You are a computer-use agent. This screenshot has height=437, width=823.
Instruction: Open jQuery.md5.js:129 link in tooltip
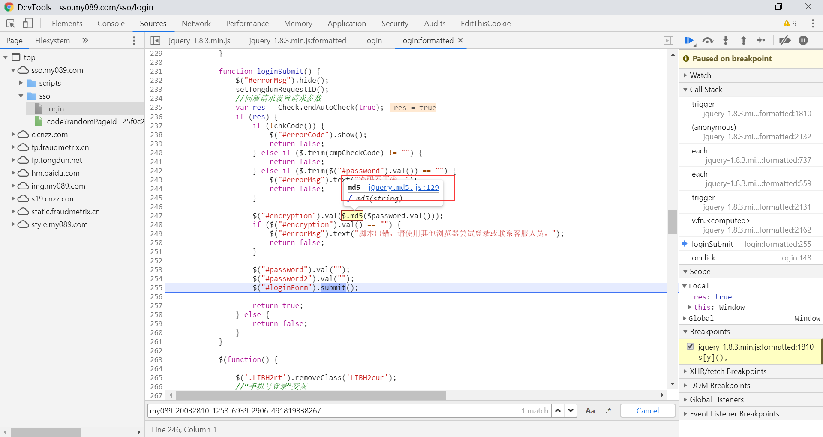click(403, 187)
